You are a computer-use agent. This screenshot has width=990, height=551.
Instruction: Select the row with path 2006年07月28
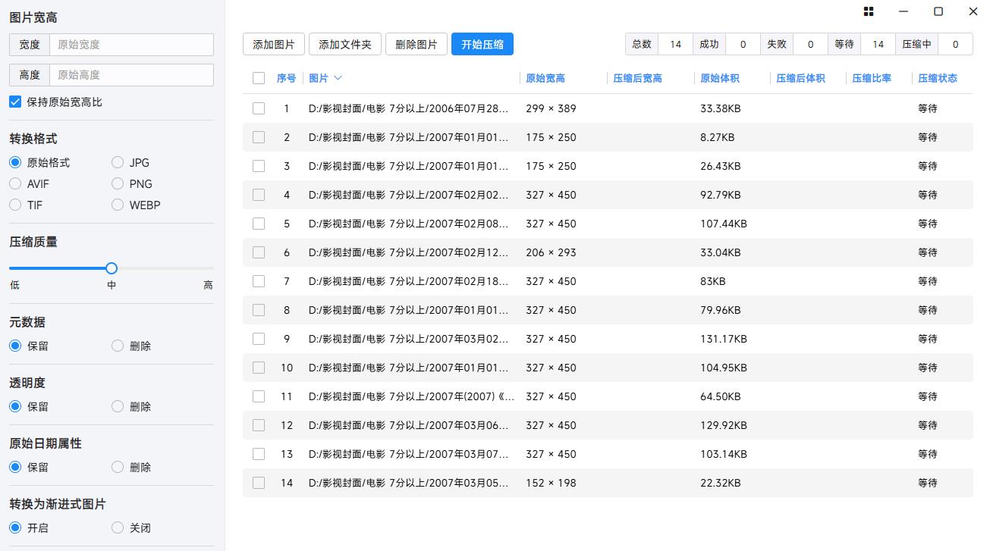pos(608,108)
